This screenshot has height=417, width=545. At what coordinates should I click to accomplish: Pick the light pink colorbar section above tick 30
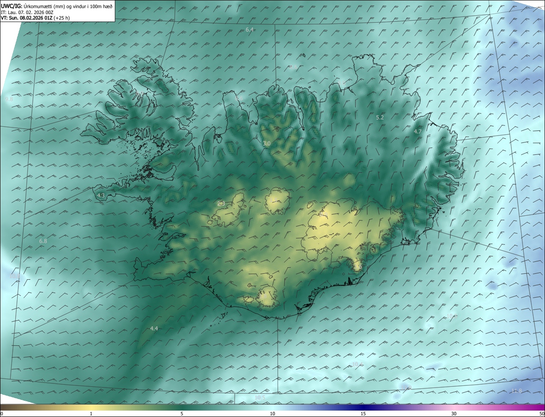pyautogui.click(x=454, y=408)
